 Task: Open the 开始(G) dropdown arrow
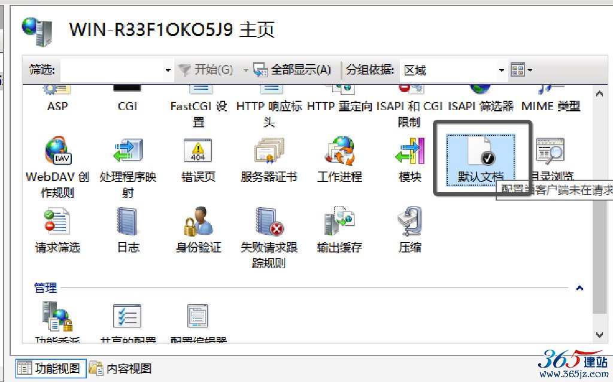tap(245, 71)
